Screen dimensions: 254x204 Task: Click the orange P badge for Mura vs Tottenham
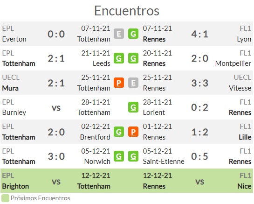point(119,83)
